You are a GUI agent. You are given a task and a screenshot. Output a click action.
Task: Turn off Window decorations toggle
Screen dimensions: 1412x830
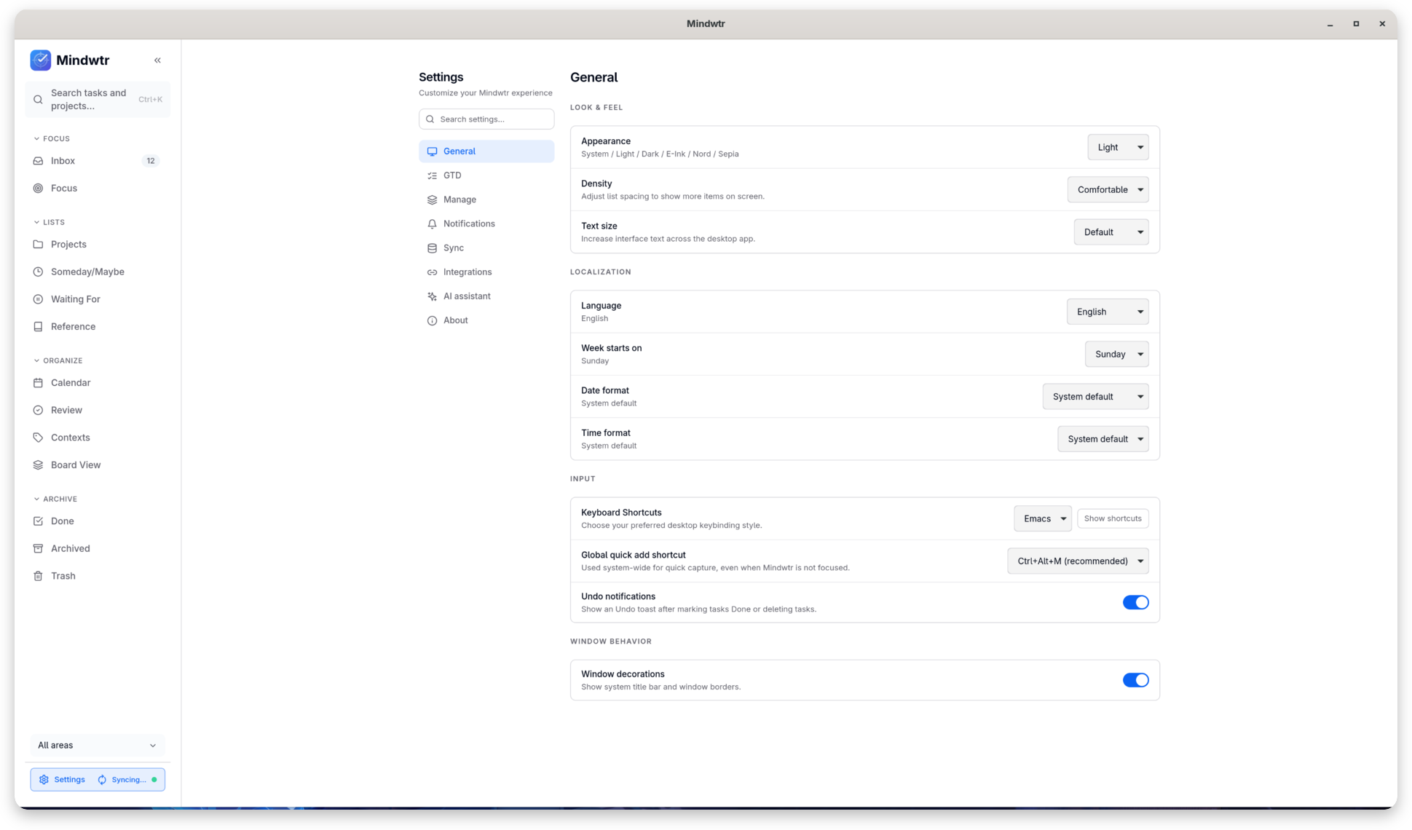[1135, 680]
